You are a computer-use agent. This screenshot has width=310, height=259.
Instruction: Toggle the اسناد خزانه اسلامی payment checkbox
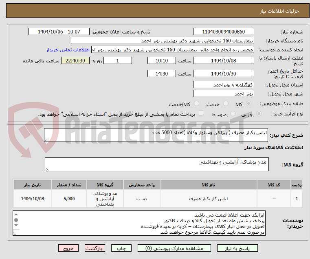201,113
